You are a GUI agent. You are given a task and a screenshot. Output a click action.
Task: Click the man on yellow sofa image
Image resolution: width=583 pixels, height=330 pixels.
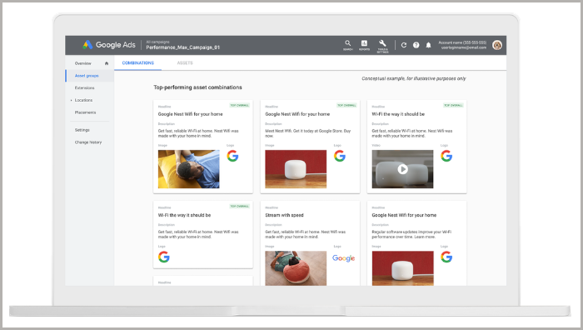(188, 169)
